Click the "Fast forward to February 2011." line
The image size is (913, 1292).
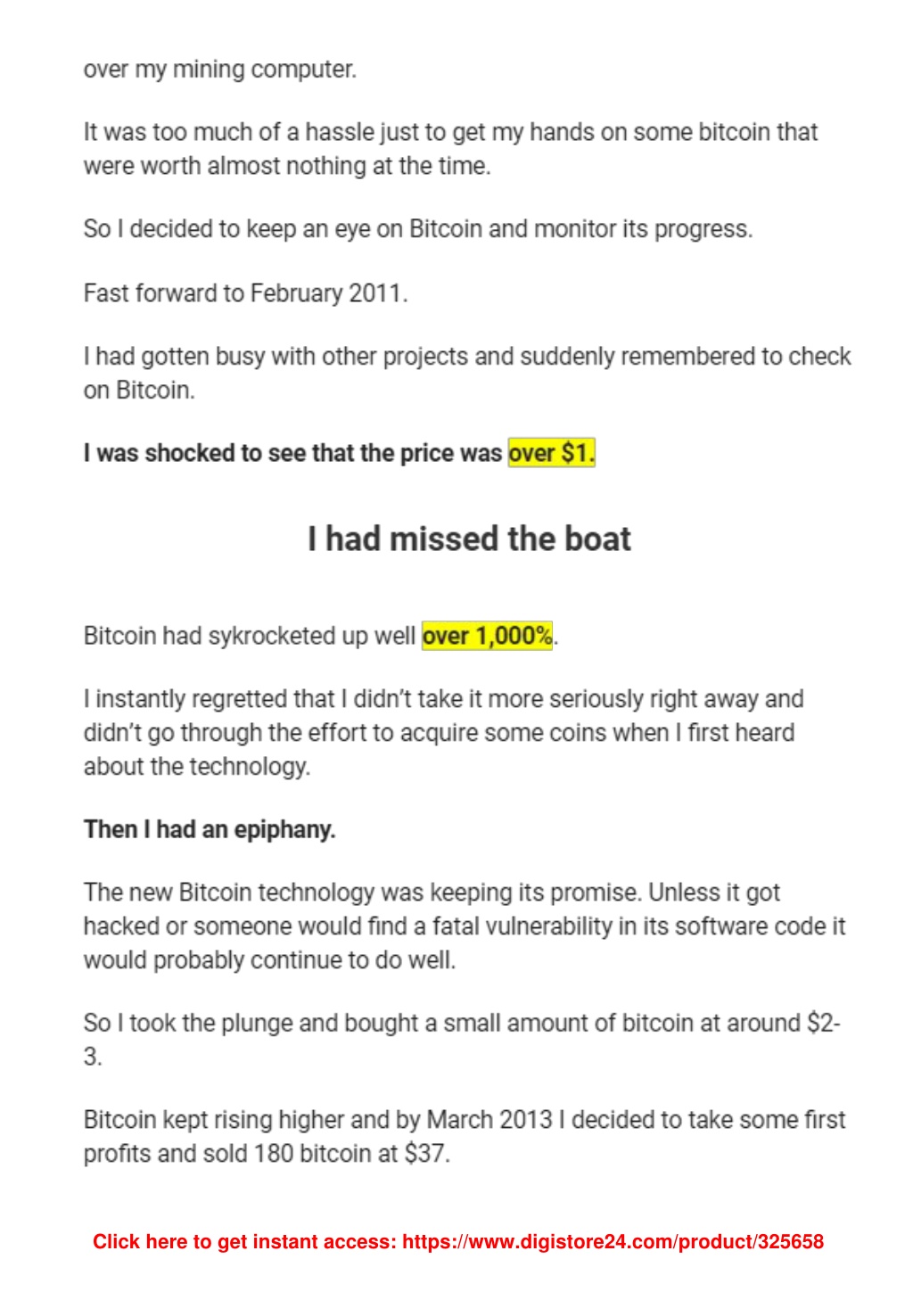pyautogui.click(x=245, y=292)
